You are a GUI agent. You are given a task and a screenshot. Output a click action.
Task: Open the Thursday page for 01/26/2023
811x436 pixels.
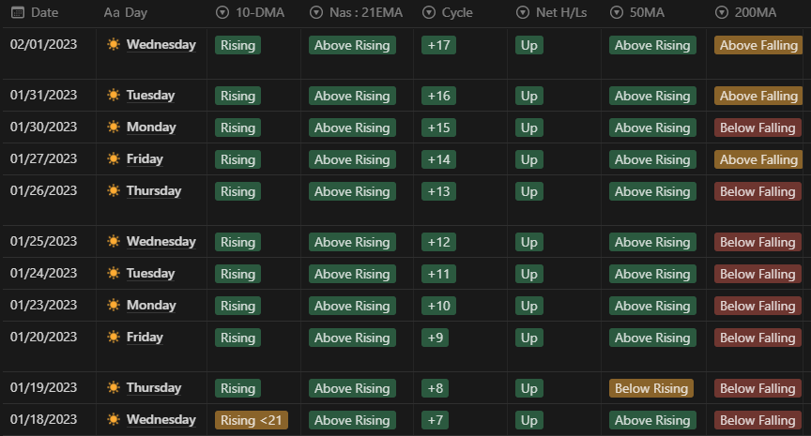[154, 191]
